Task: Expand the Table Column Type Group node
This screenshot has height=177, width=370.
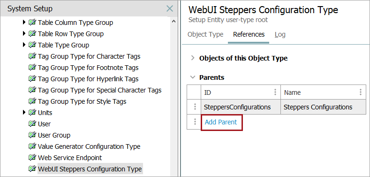Action: (24, 22)
